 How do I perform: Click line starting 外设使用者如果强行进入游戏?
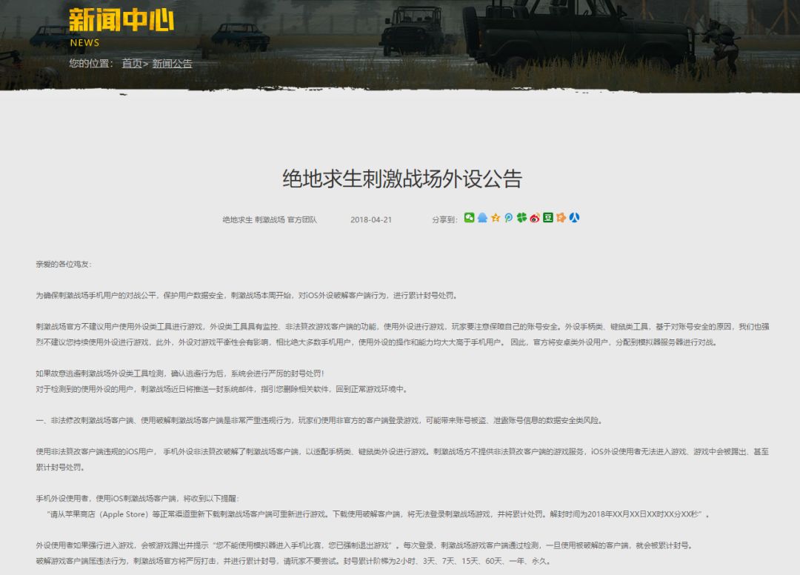364,545
